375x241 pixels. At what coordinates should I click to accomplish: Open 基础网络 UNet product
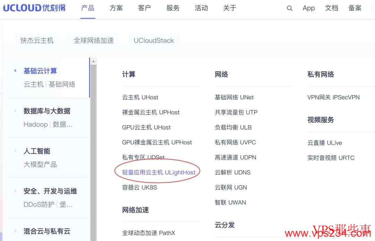(234, 97)
